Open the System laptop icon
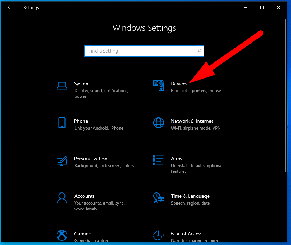 (62, 86)
